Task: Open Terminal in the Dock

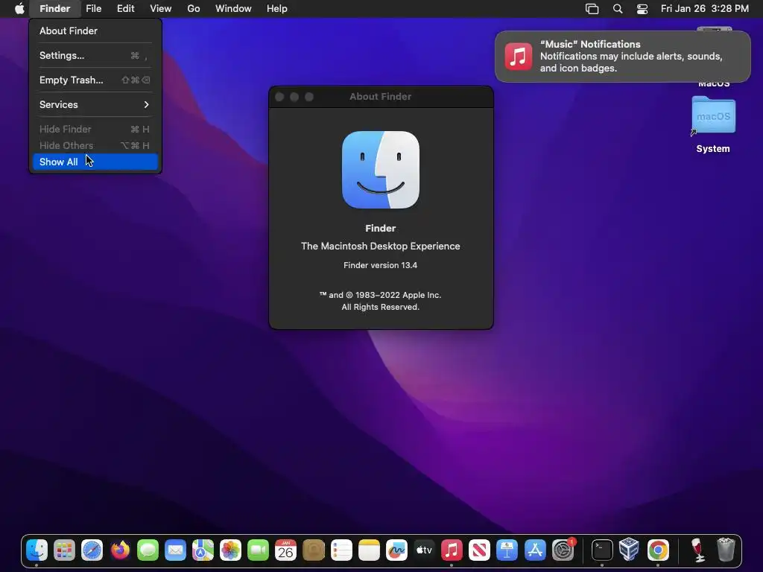Action: pyautogui.click(x=602, y=550)
